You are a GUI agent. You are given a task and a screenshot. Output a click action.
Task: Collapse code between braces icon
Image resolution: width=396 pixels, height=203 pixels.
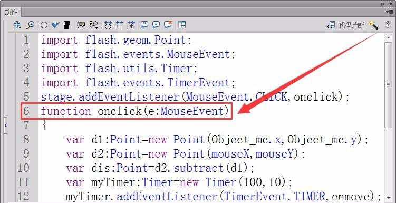pos(108,25)
